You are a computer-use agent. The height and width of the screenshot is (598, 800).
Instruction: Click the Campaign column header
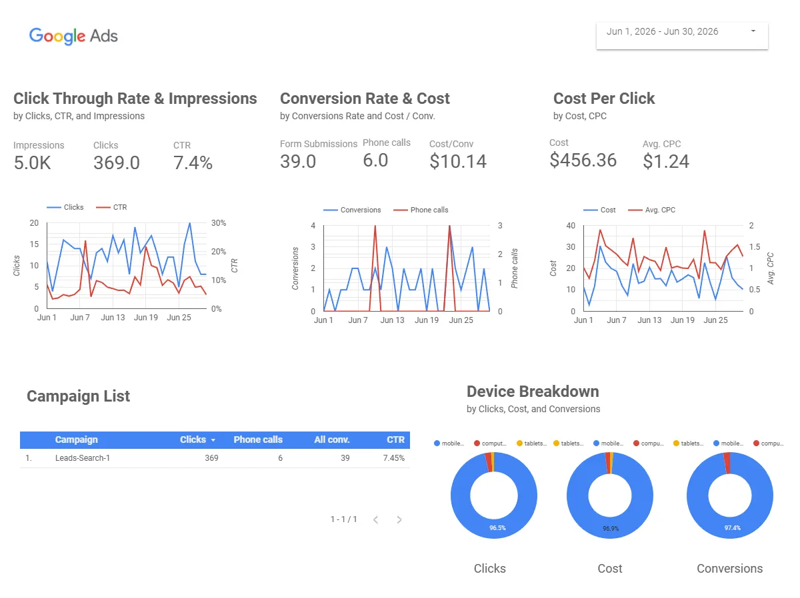(x=77, y=440)
